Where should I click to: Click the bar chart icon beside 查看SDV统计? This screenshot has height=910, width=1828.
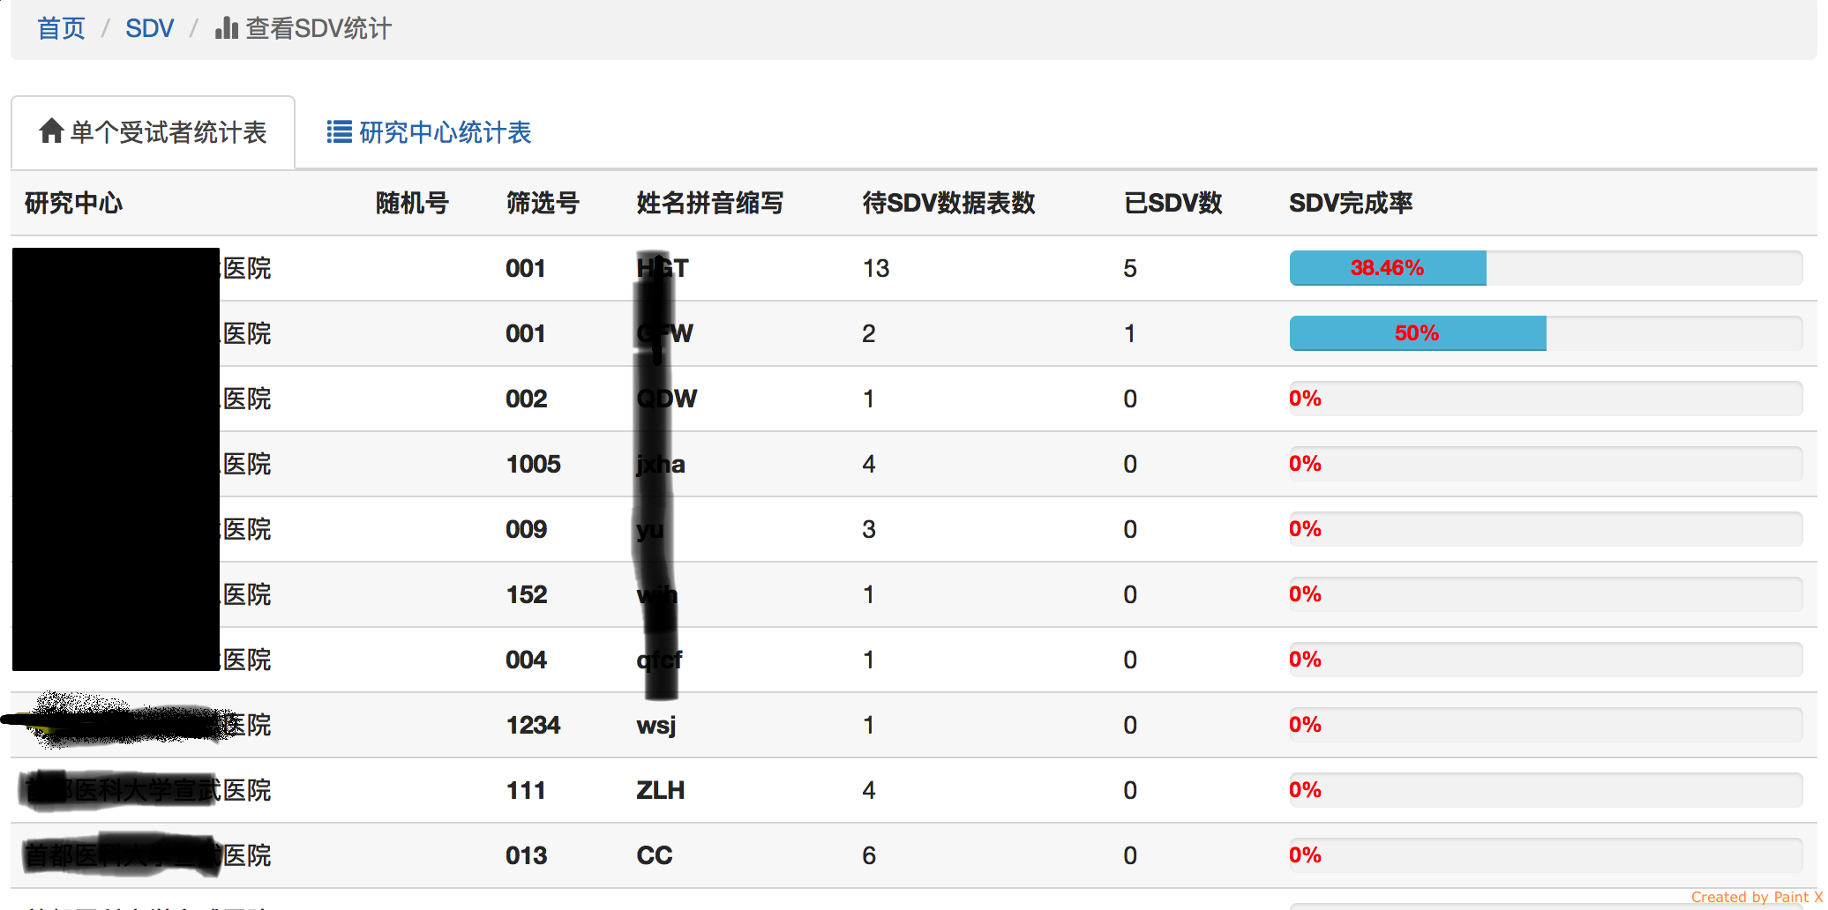pyautogui.click(x=227, y=28)
